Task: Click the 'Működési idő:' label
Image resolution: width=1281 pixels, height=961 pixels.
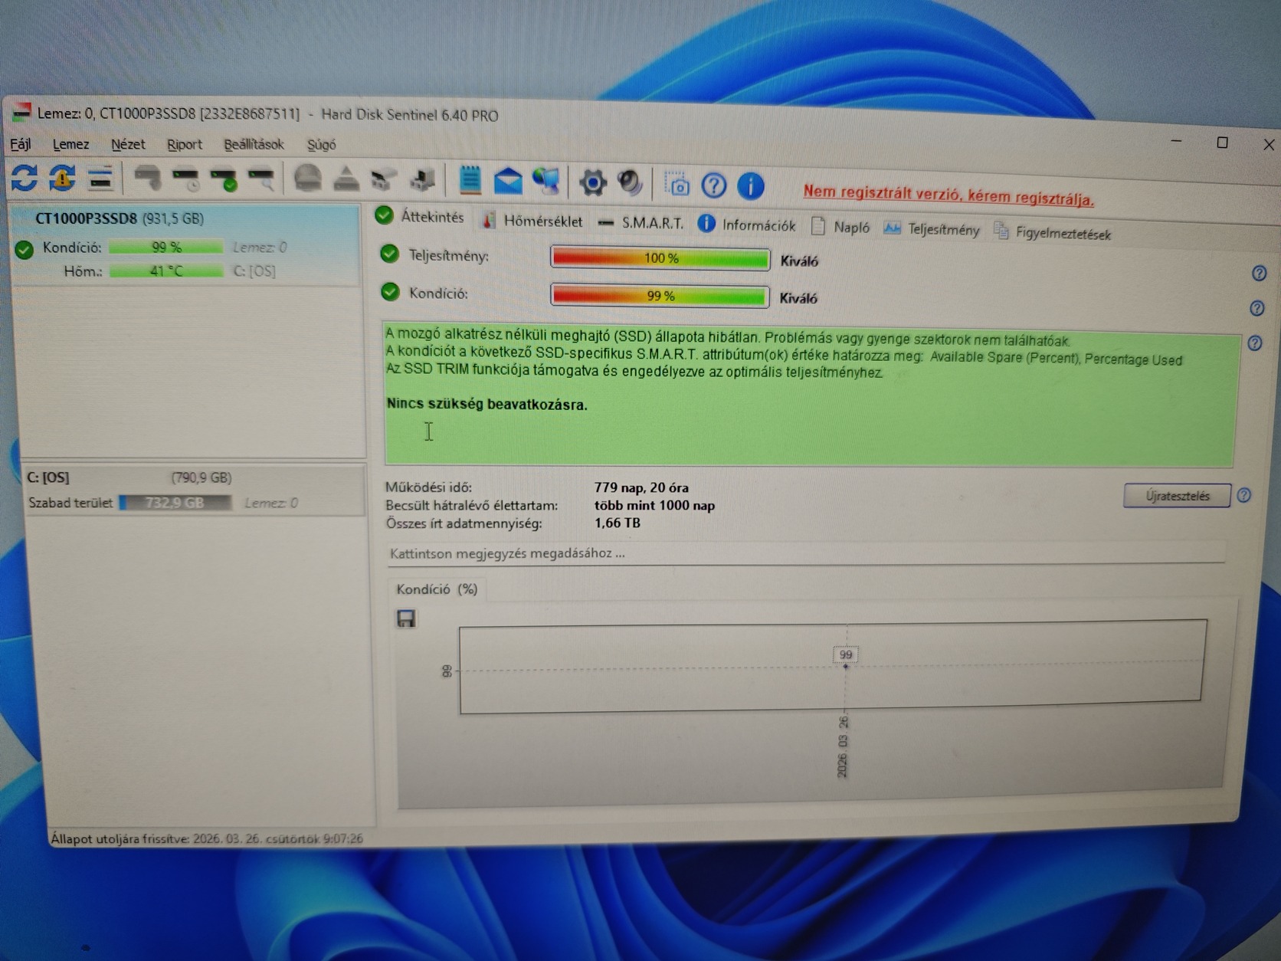Action: coord(428,487)
